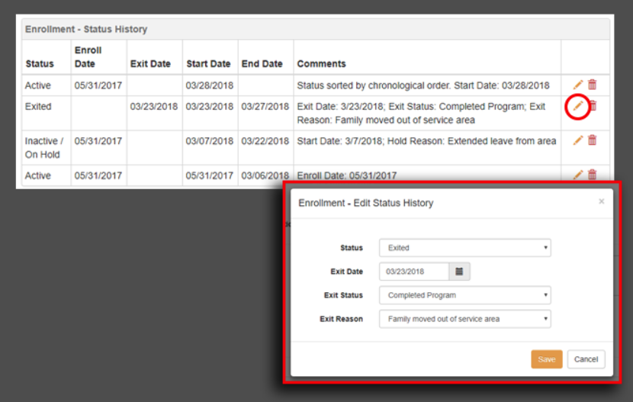
Task: Delete the Active row ending 03/06/2018
Action: pyautogui.click(x=593, y=175)
